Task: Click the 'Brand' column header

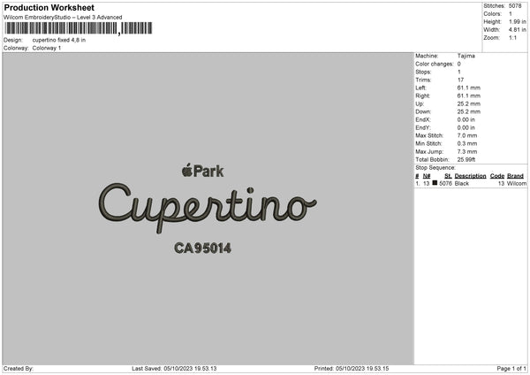Action: tap(516, 176)
